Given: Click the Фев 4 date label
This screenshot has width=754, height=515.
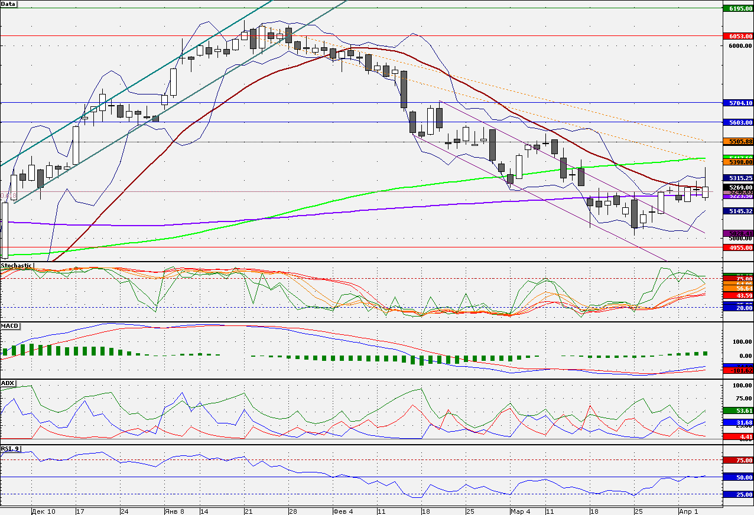Looking at the screenshot, I should pos(343,511).
